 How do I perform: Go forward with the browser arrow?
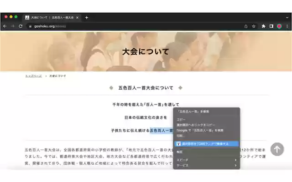13,26
